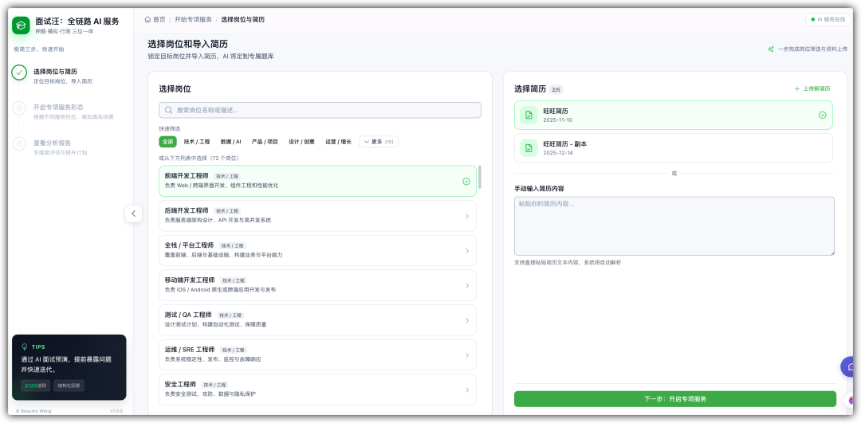The height and width of the screenshot is (423, 861).
Task: Click the 选择岗位与简历 breadcrumb item
Action: [x=242, y=19]
